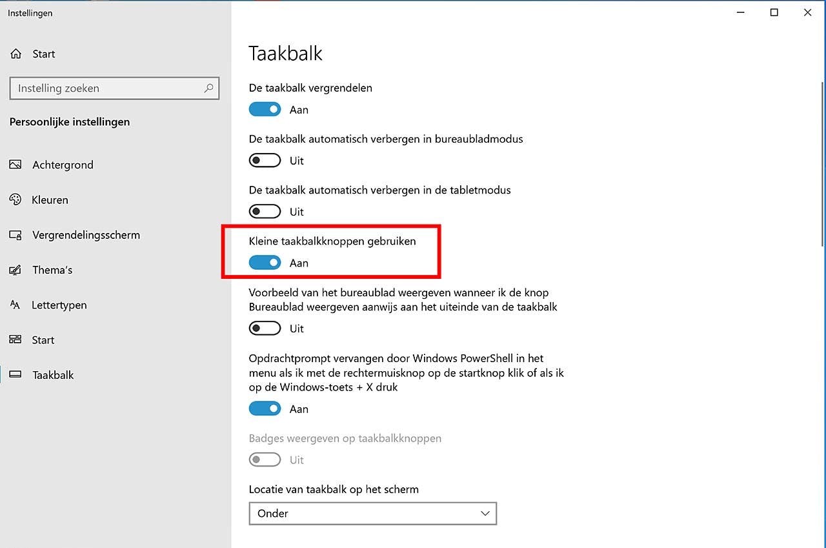Open the Achtergrond settings via its image icon
826x548 pixels.
pyautogui.click(x=15, y=165)
